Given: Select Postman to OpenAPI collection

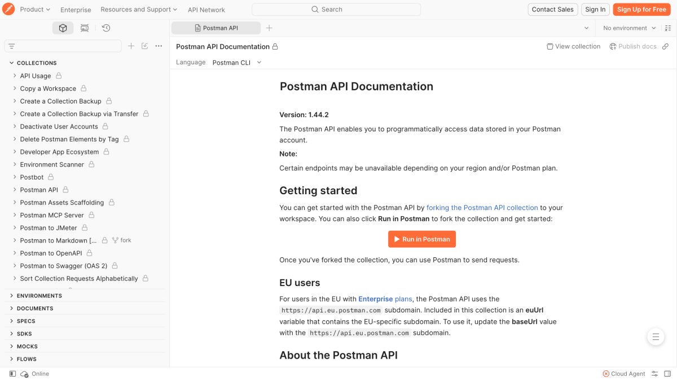Looking at the screenshot, I should point(51,253).
